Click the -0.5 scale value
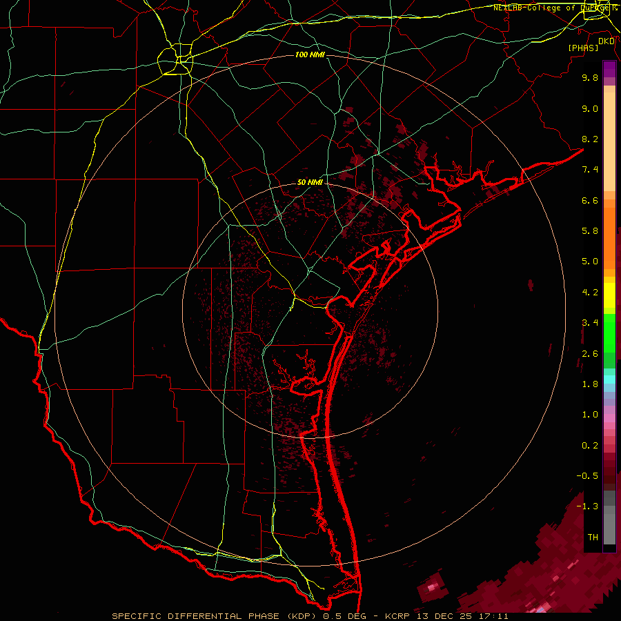The height and width of the screenshot is (621, 621). (x=587, y=476)
